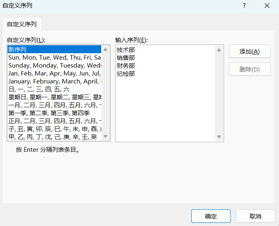Screen dimensions: 279x226
Task: Pick the Jan, Feb, Mar list entry
Action: 54,73
